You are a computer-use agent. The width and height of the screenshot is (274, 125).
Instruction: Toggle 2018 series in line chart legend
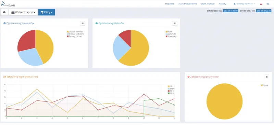(171, 93)
